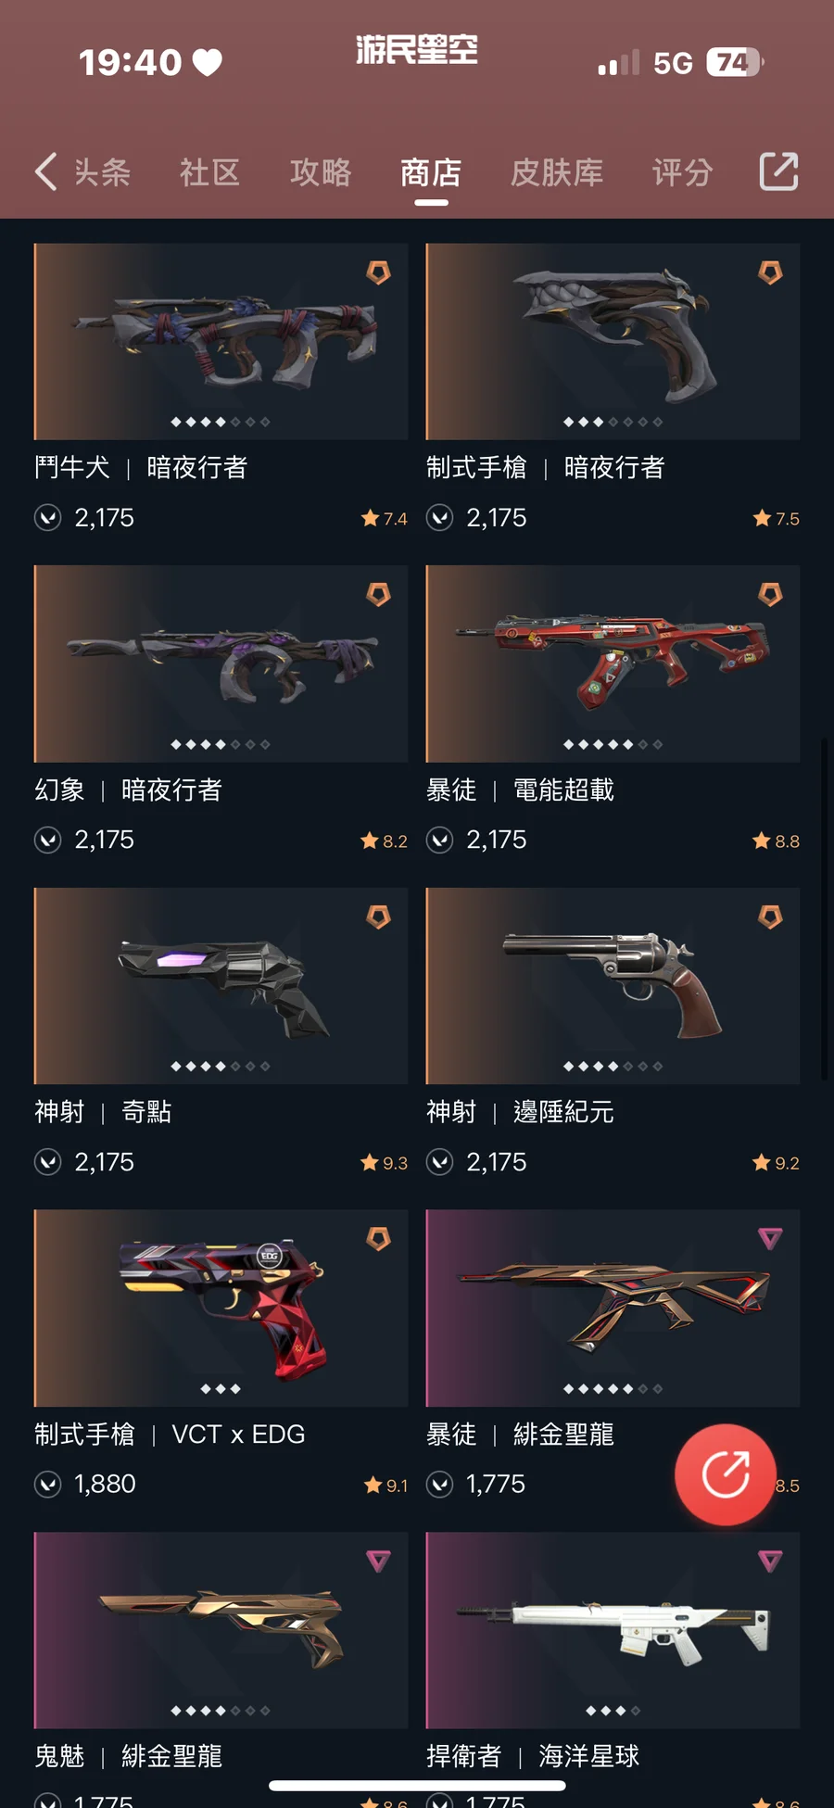Tap tier badge on 神射 邊陲紀元 card

click(x=770, y=917)
